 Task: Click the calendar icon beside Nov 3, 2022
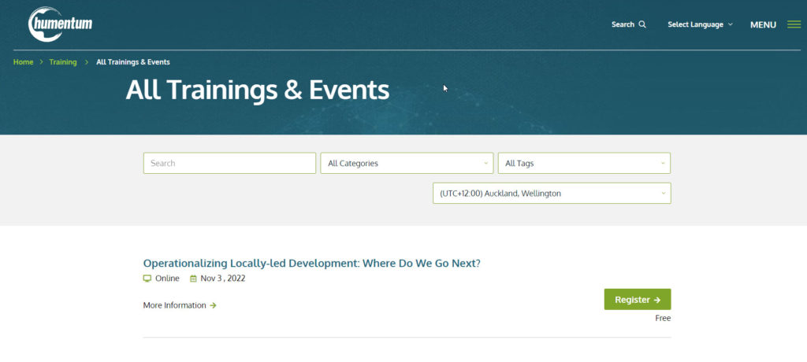tap(194, 279)
